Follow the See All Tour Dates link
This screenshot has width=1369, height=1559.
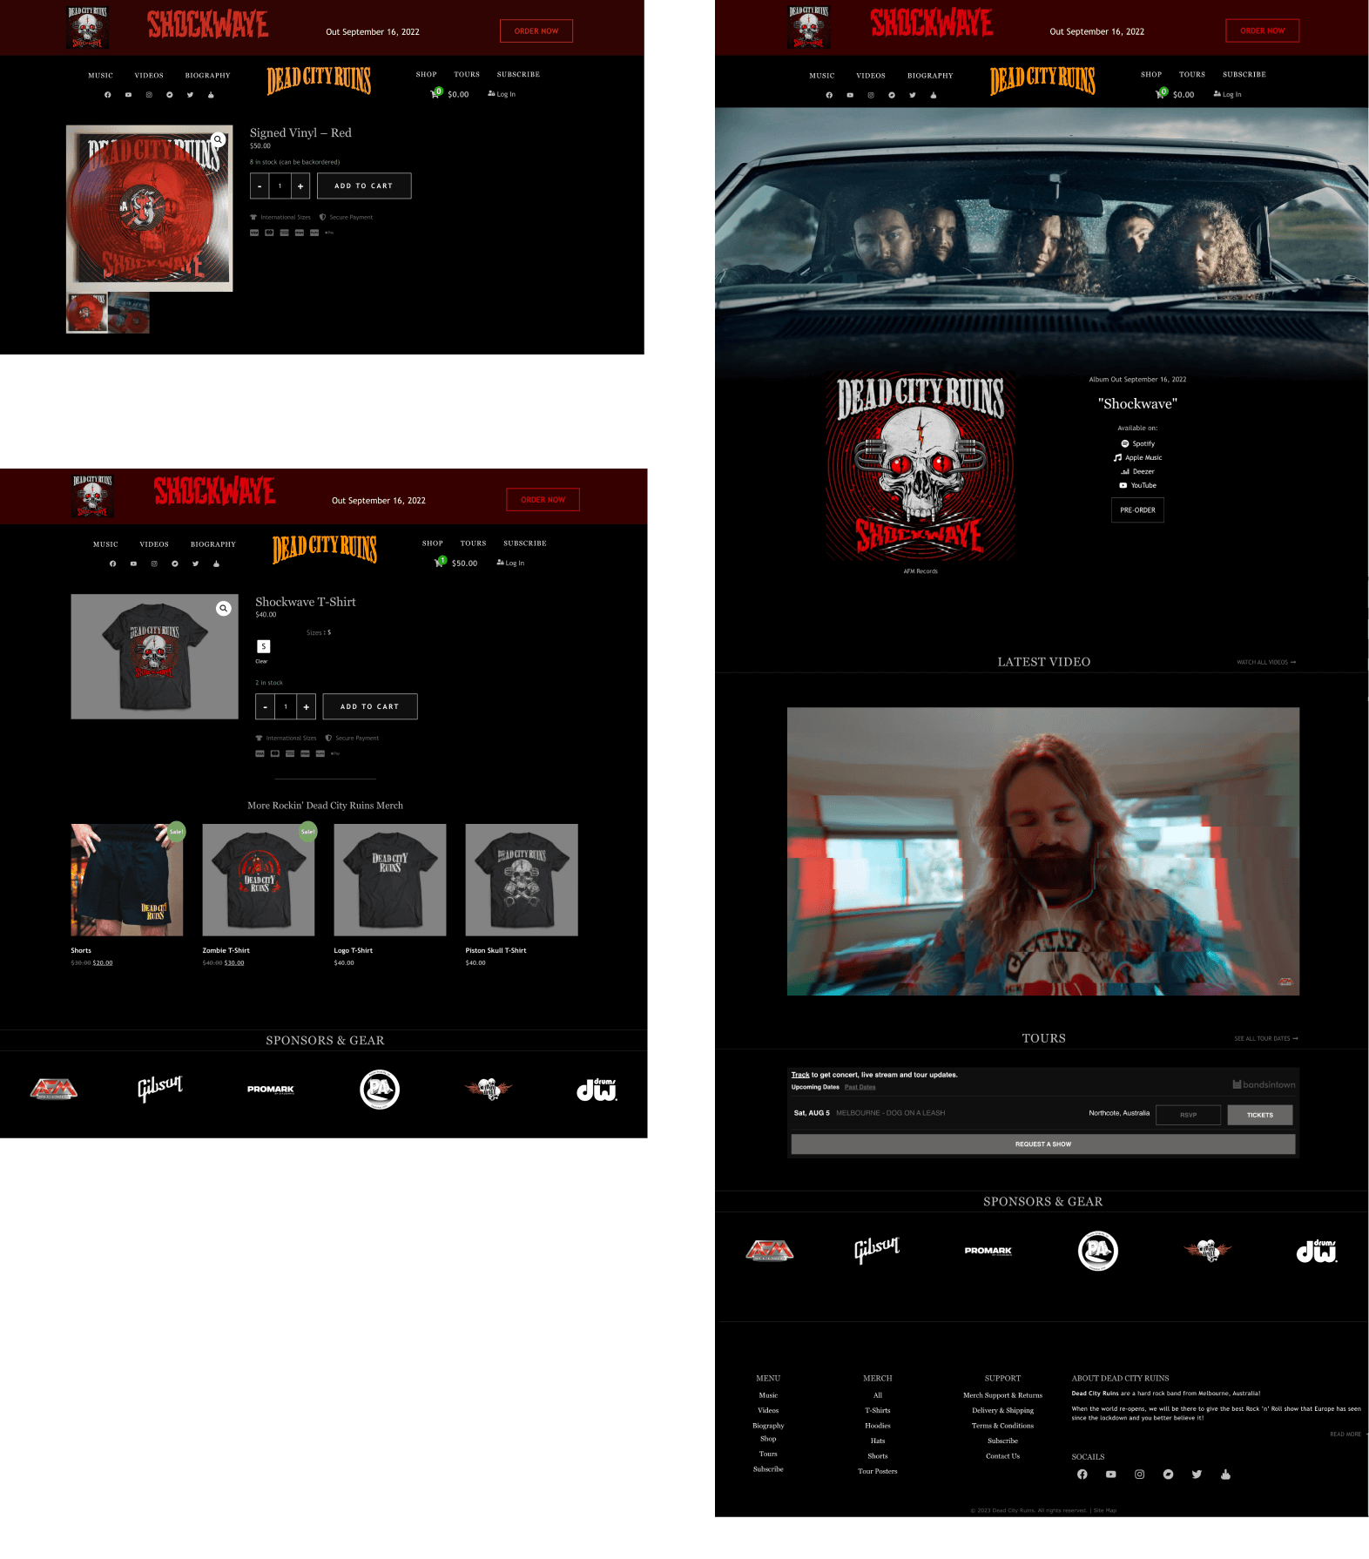(1266, 1039)
